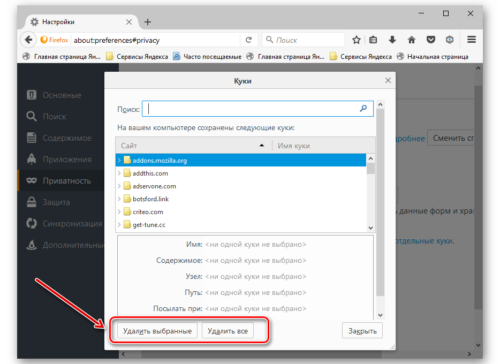
Task: Click the Поиск cookie search input field
Action: tap(252, 109)
